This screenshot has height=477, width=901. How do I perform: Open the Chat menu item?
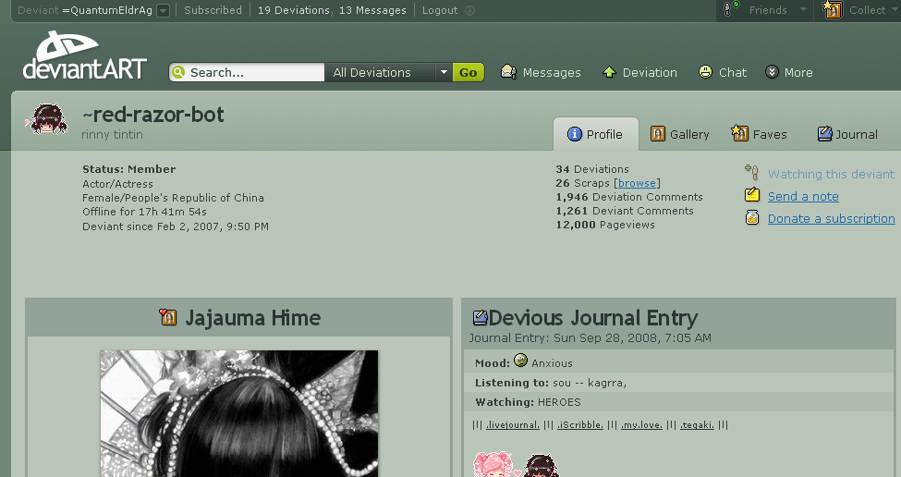pos(723,72)
